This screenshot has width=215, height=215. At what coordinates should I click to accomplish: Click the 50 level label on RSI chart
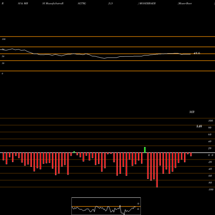(3, 56)
